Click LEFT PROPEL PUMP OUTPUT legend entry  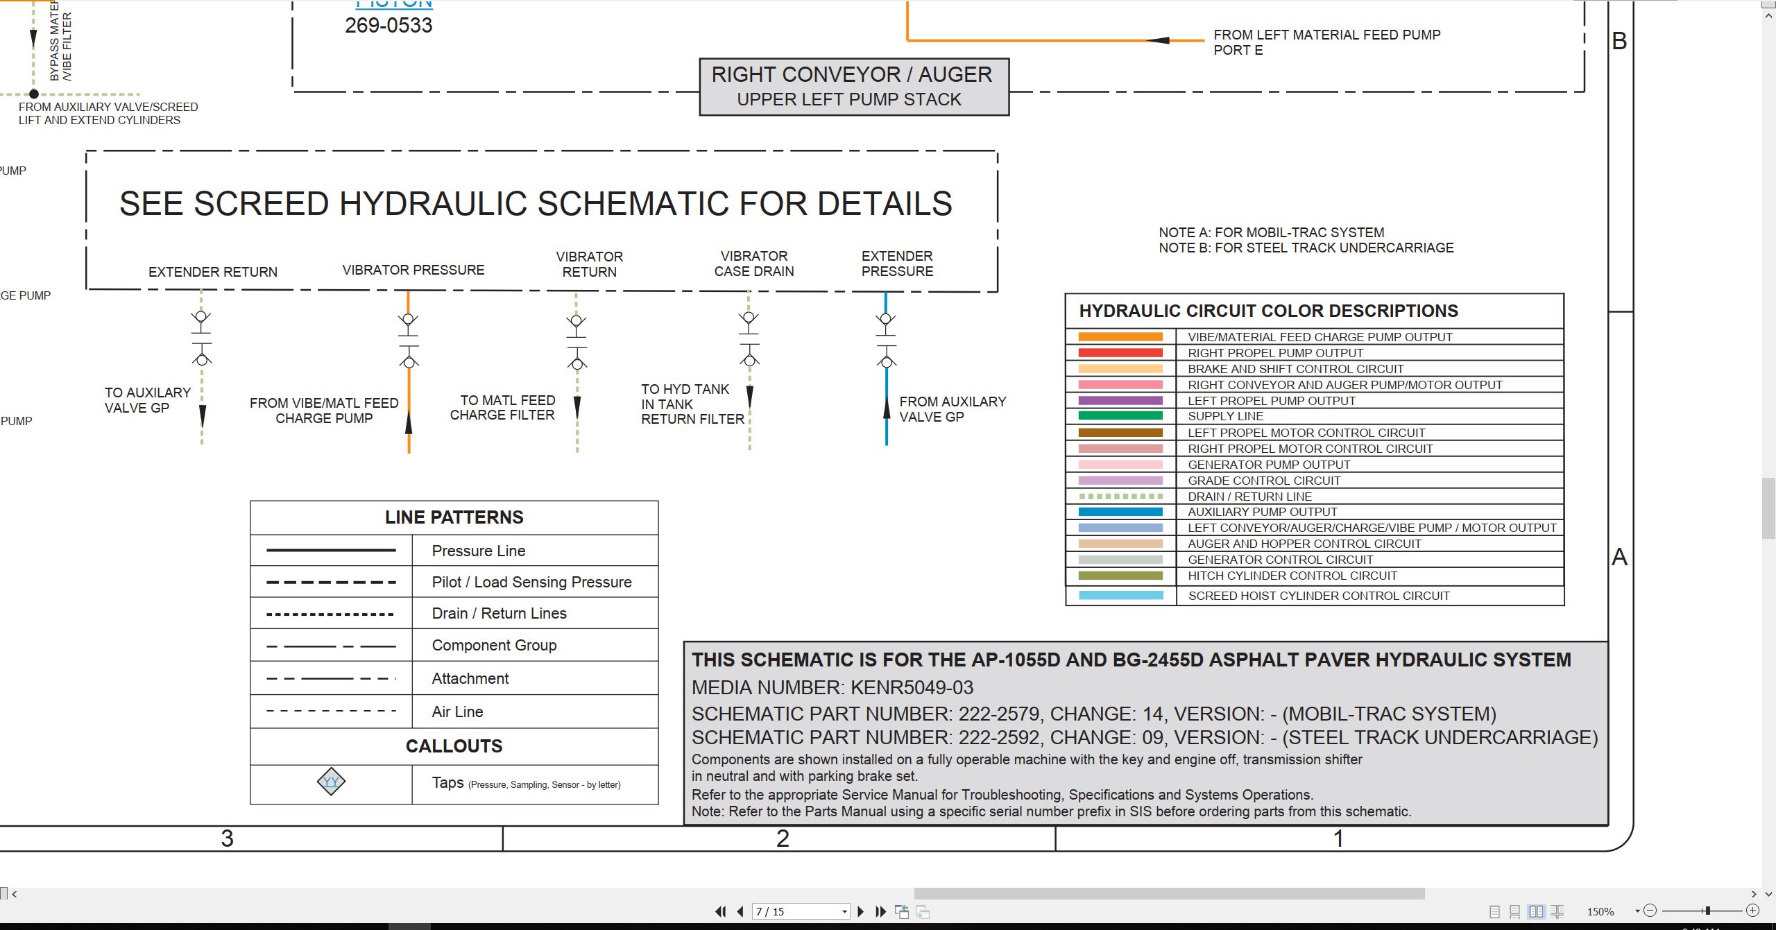(x=1272, y=401)
